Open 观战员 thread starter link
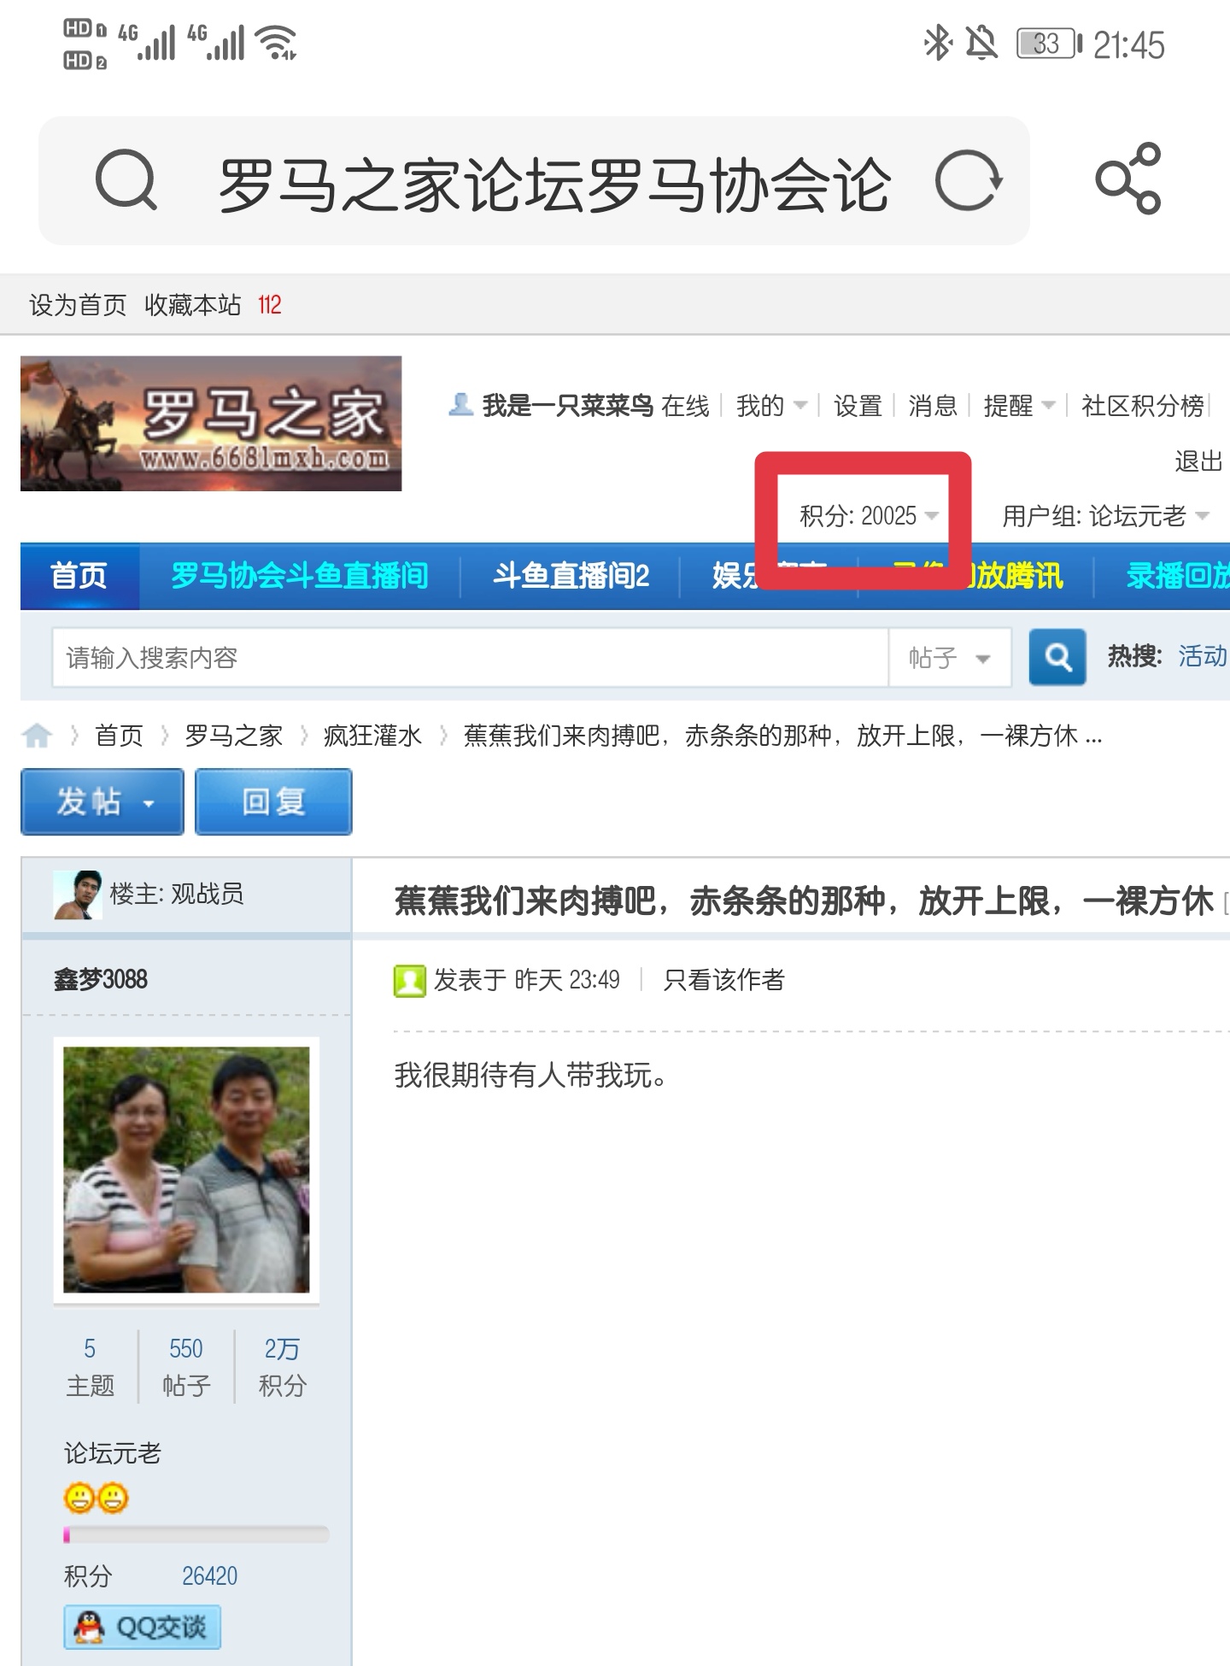The image size is (1230, 1666). [x=207, y=895]
